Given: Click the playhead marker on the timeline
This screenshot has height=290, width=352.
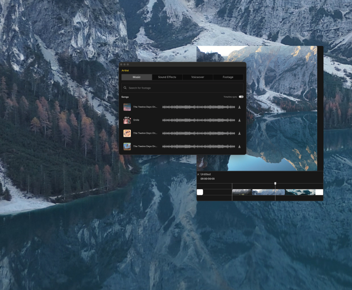Looking at the screenshot, I should pyautogui.click(x=275, y=182).
